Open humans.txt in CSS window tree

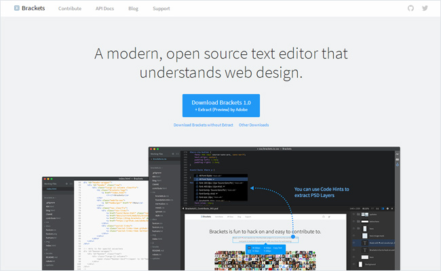coord(157,231)
